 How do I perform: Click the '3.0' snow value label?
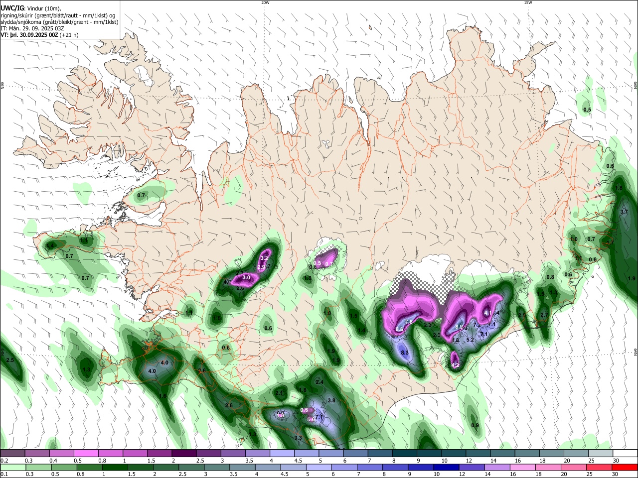pos(246,278)
